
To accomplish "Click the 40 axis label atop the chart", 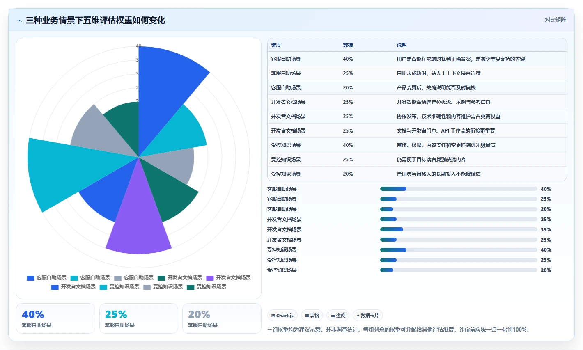I will click(x=139, y=46).
